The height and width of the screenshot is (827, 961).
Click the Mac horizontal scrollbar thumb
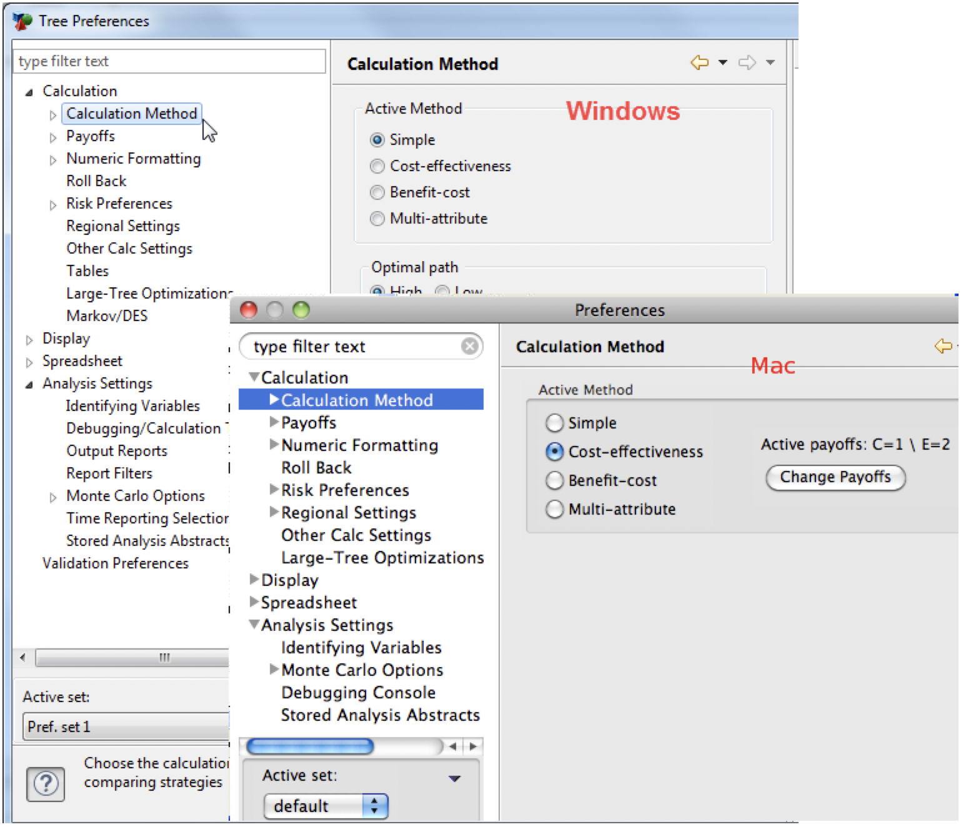309,746
